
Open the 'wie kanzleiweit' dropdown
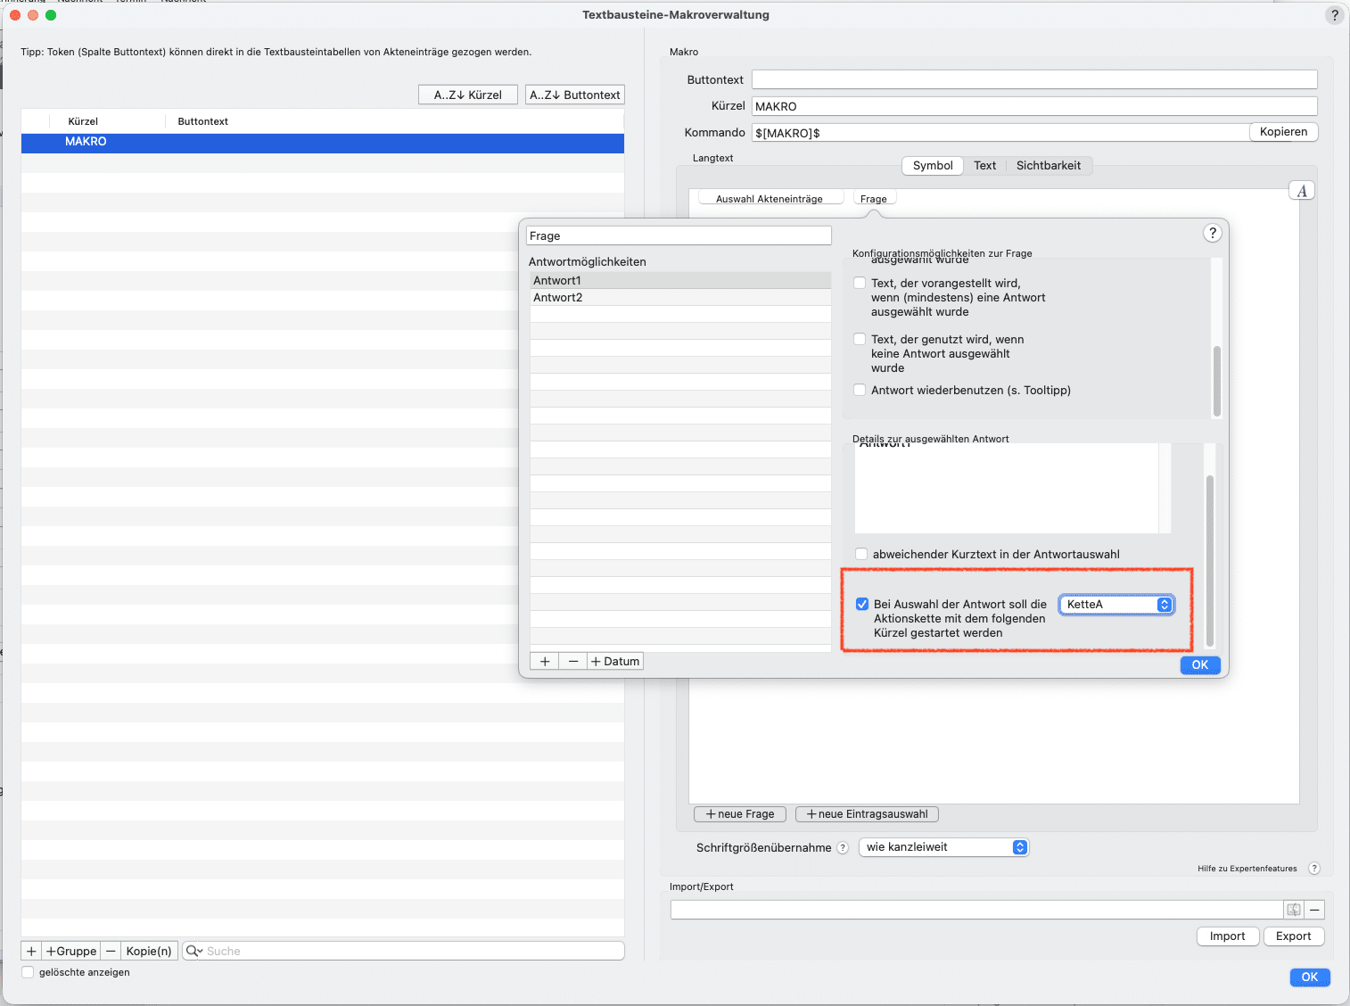coord(943,847)
